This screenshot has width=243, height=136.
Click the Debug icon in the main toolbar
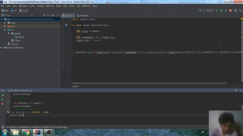(221, 11)
